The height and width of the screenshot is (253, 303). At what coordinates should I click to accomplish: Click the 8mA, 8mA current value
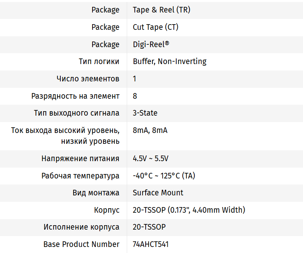150,131
